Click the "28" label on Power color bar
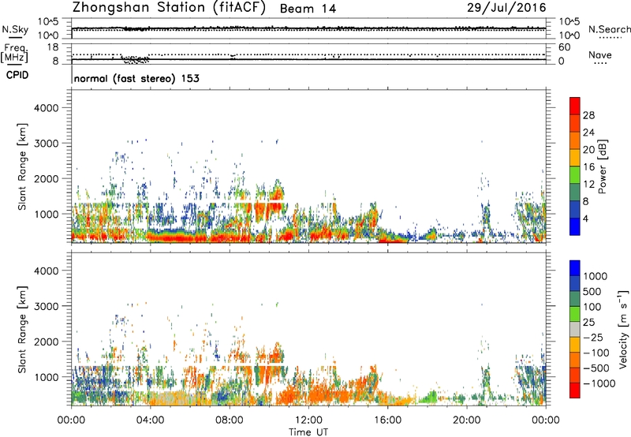Viewport: 631px width, 437px height. tap(588, 115)
